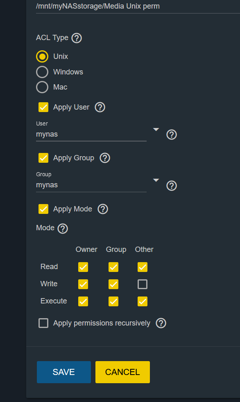Click the Group field showing mynas
This screenshot has height=402, width=240.
click(91, 185)
